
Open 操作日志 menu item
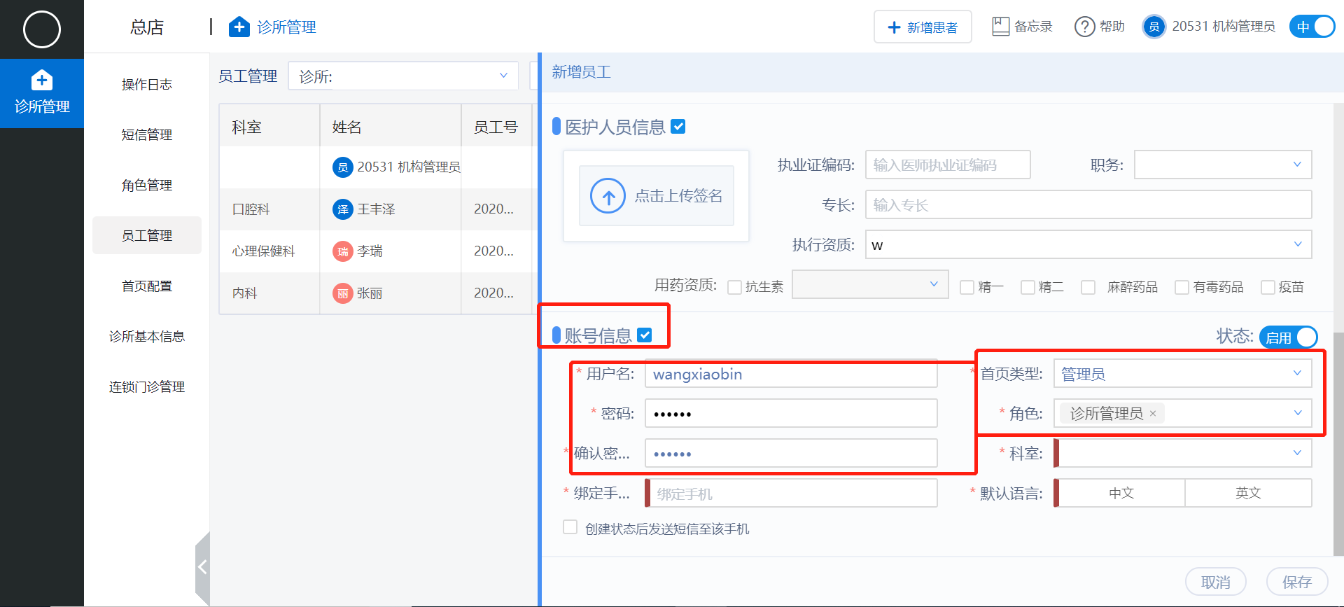[147, 85]
